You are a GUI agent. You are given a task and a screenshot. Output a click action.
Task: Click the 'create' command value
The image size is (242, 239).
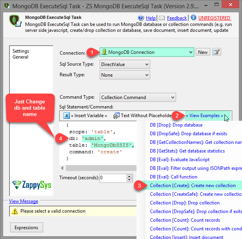click(110, 152)
